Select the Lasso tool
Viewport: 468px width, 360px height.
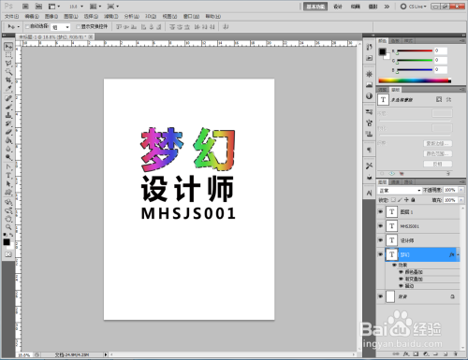(x=8, y=64)
